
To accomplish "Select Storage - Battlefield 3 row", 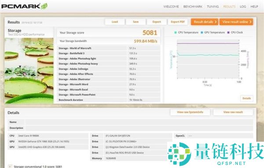I will click(x=109, y=54).
